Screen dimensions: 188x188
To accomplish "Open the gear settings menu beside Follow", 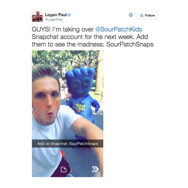I will [x=131, y=15].
